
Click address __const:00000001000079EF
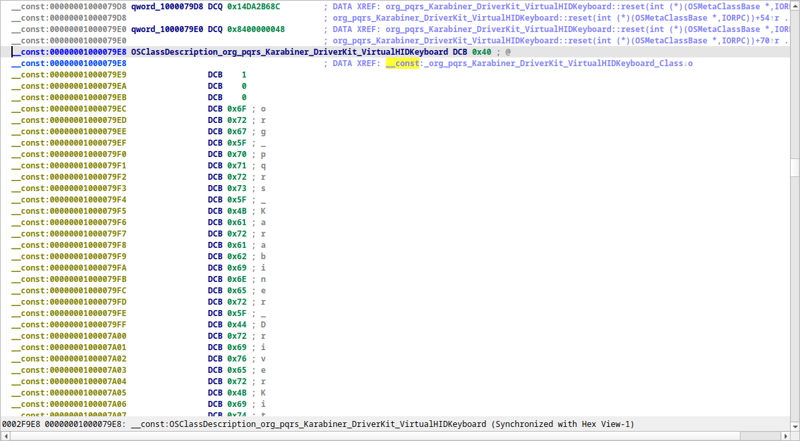(69, 143)
